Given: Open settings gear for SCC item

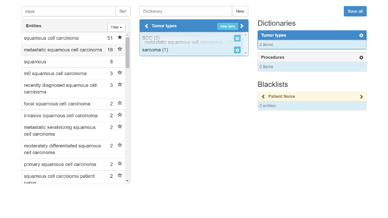Looking at the screenshot, I should pyautogui.click(x=237, y=38).
